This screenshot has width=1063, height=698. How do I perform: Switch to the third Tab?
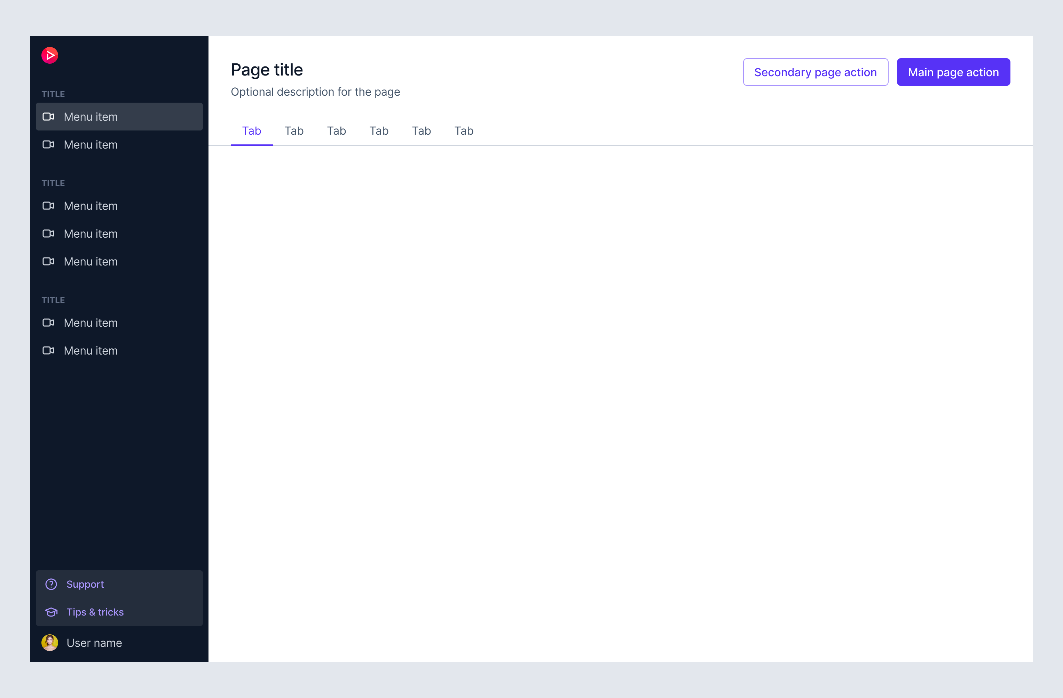point(336,131)
